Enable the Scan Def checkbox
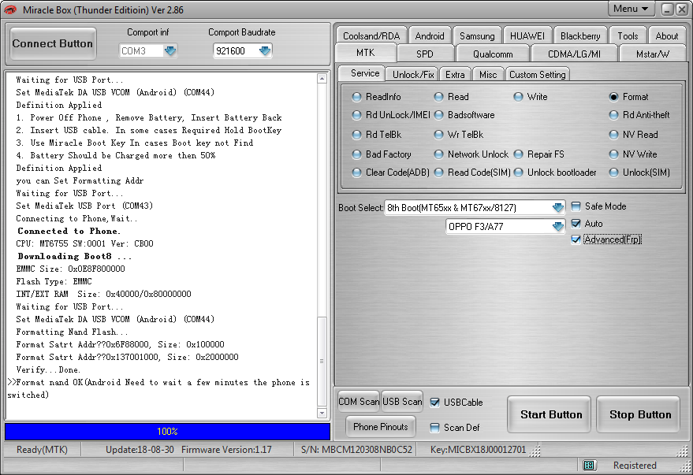This screenshot has height=475, width=693. pyautogui.click(x=435, y=427)
